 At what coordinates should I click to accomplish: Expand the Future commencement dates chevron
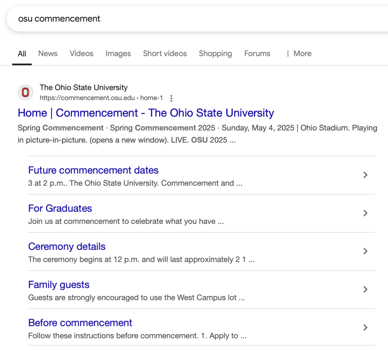point(365,175)
